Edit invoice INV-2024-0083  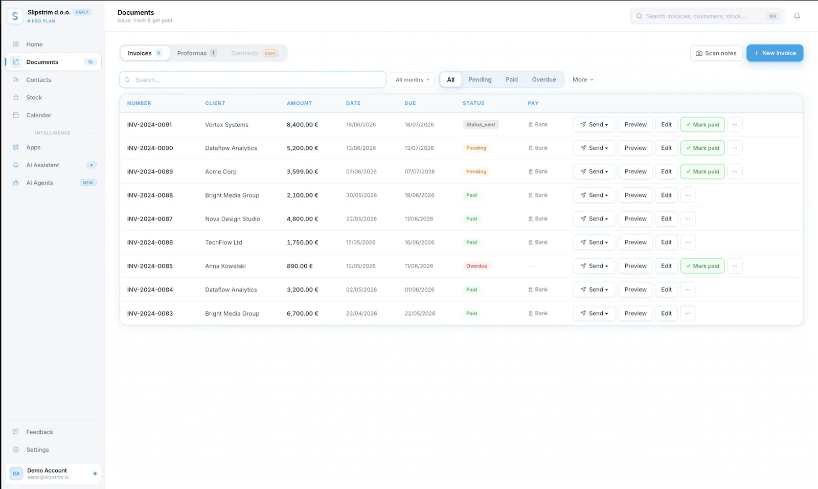666,313
